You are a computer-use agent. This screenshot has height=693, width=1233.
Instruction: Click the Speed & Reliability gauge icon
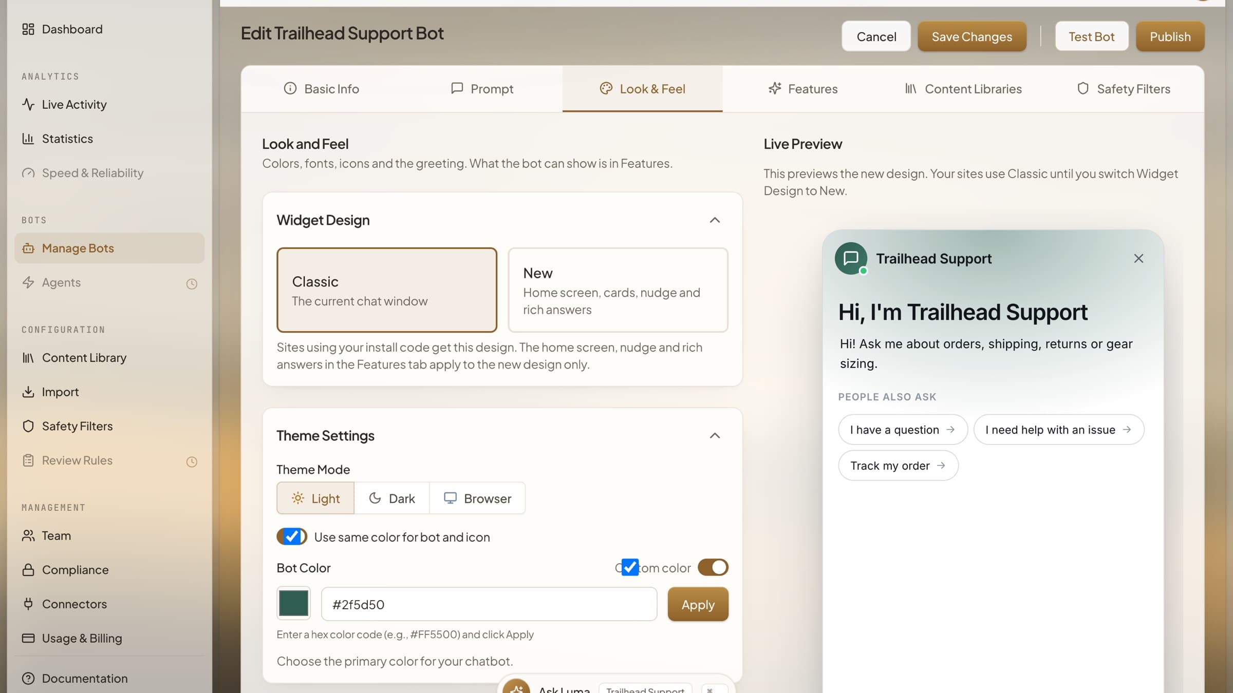point(28,173)
